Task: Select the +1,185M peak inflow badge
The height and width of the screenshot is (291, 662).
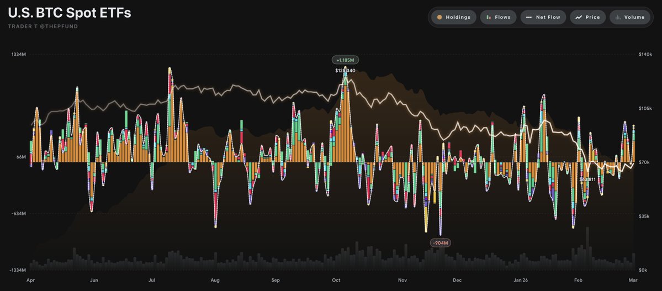Action: pyautogui.click(x=346, y=60)
